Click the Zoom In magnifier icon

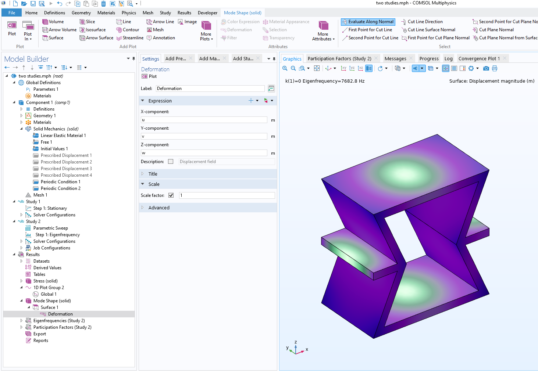pos(285,68)
